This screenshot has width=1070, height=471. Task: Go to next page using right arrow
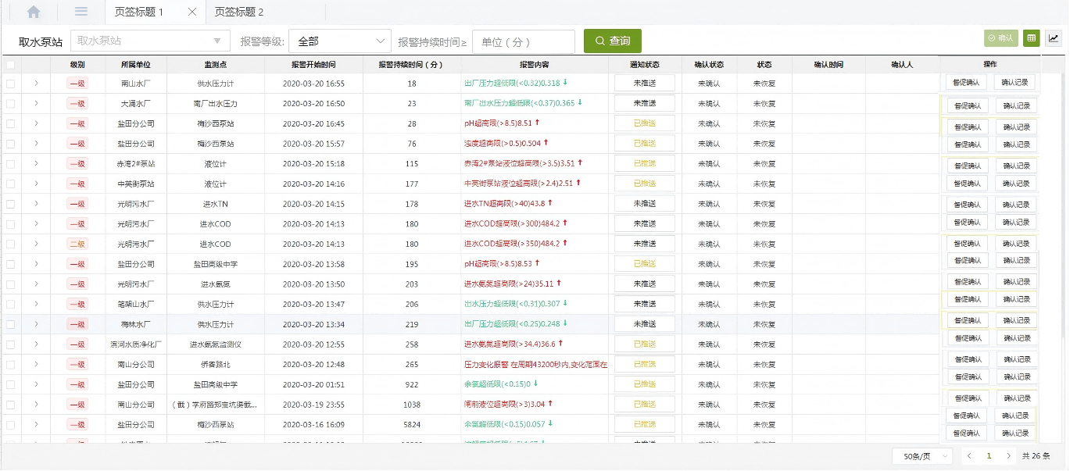1008,455
